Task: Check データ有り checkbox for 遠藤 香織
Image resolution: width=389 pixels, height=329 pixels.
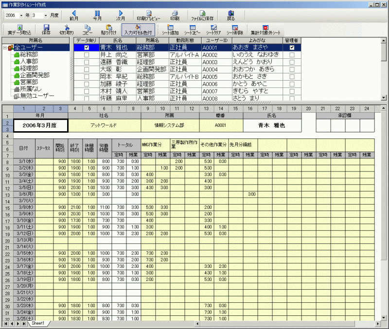Action: 87,62
